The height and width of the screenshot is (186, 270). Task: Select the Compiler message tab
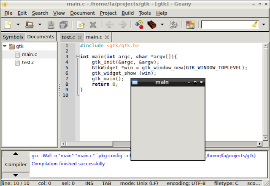tap(16, 164)
